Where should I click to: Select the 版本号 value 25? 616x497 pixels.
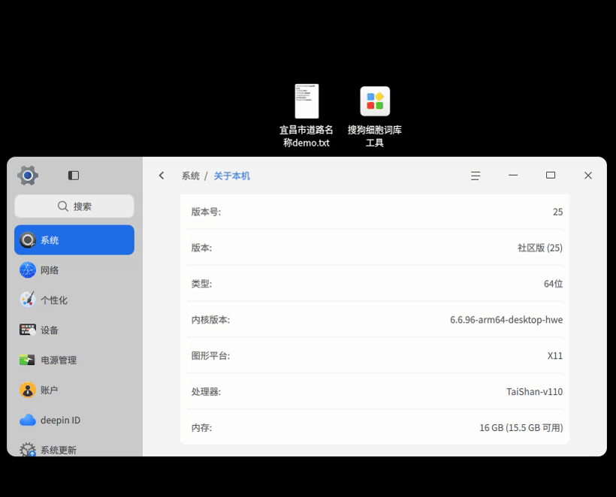tap(558, 212)
